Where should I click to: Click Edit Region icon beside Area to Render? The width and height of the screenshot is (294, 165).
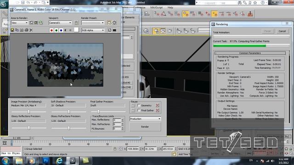point(31,22)
